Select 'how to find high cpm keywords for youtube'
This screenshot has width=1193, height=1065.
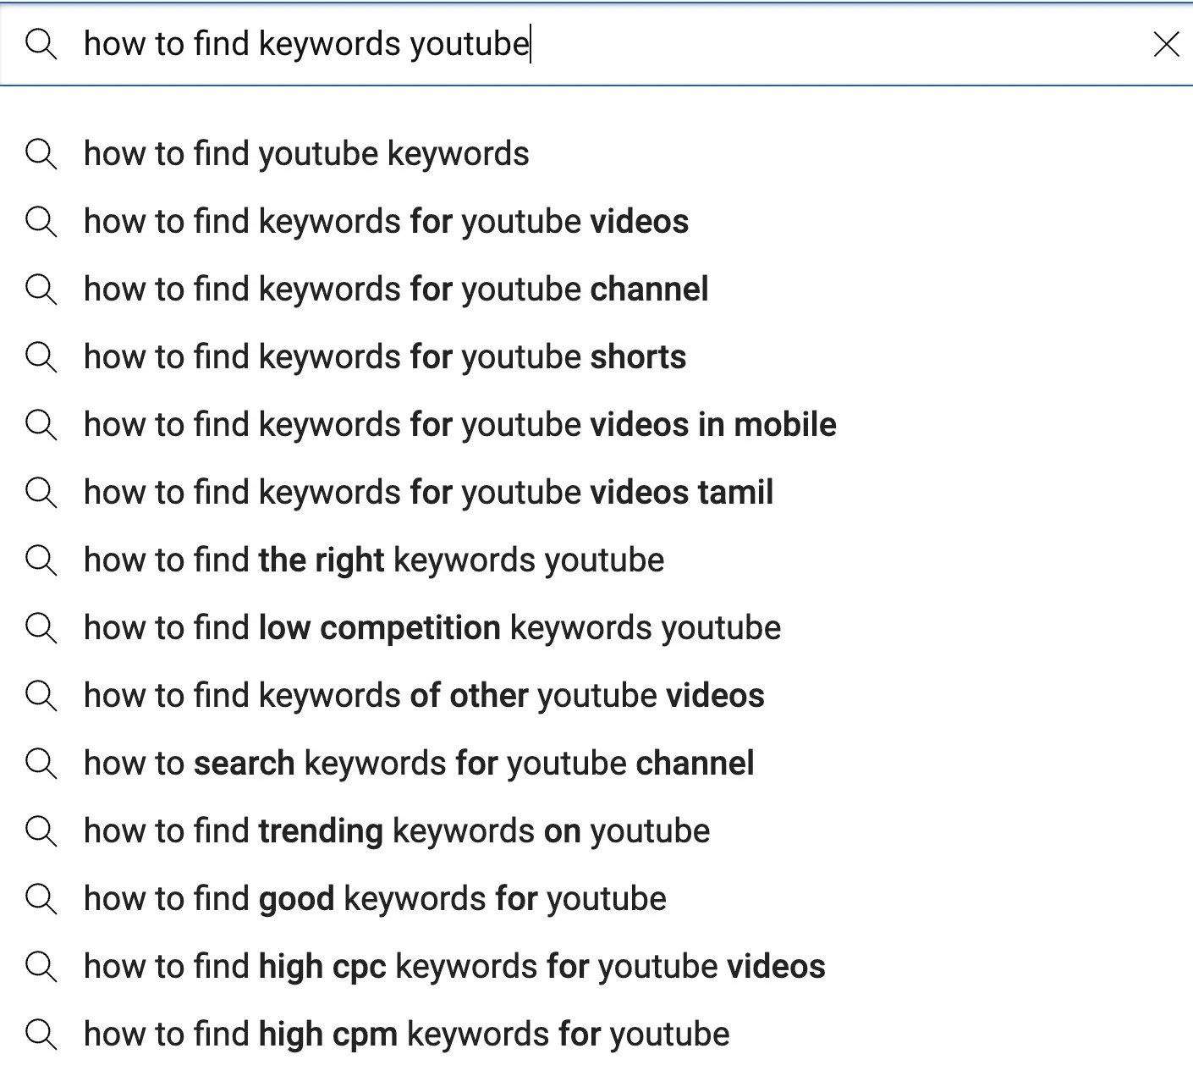[x=406, y=1035]
